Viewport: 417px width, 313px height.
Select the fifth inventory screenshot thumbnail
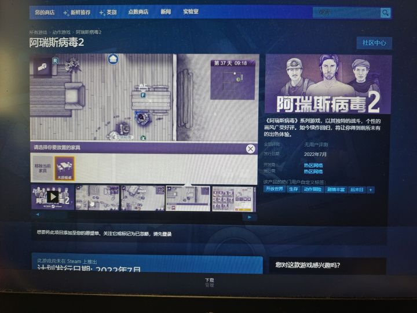coord(234,199)
